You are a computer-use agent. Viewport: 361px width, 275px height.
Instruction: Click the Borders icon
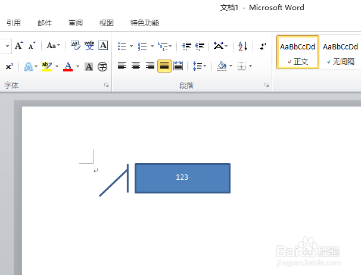(241, 66)
